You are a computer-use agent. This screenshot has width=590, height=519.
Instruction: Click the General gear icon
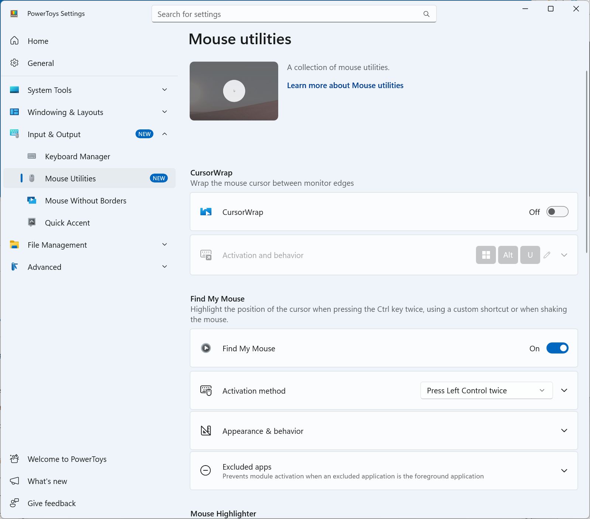click(14, 63)
